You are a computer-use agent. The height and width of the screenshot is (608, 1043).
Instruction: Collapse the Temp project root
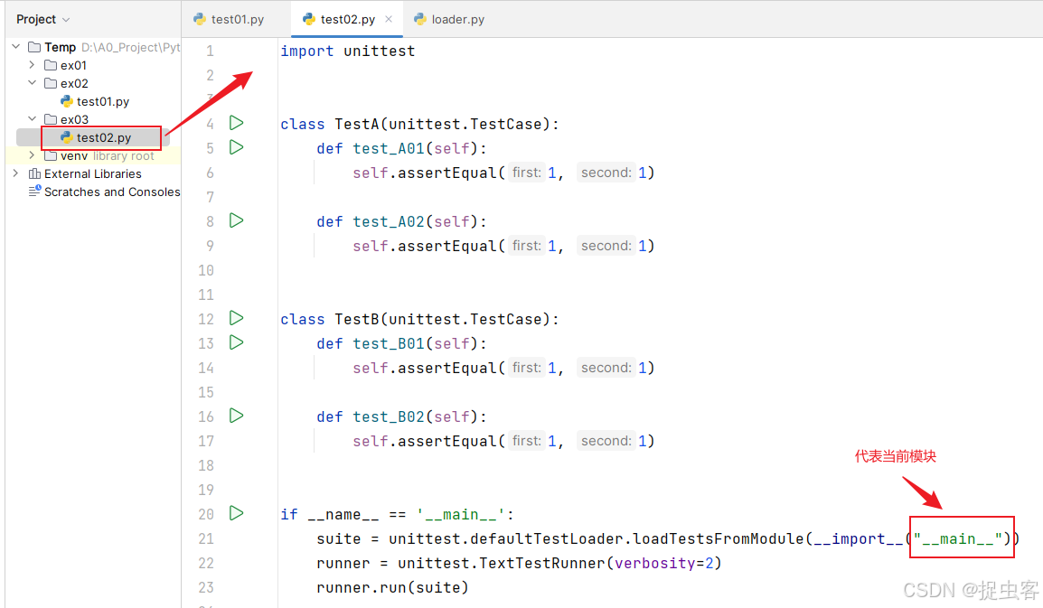16,47
